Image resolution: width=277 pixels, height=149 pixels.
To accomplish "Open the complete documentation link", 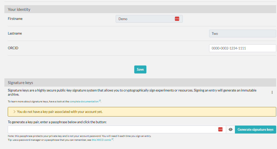I will 84,102.
